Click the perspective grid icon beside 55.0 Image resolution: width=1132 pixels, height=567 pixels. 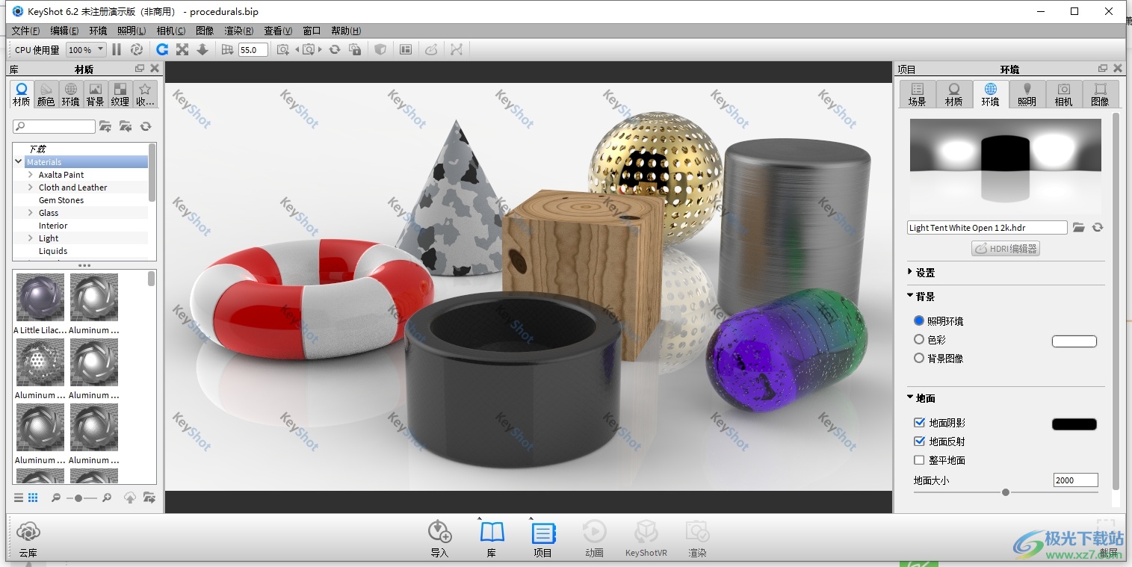pyautogui.click(x=228, y=49)
